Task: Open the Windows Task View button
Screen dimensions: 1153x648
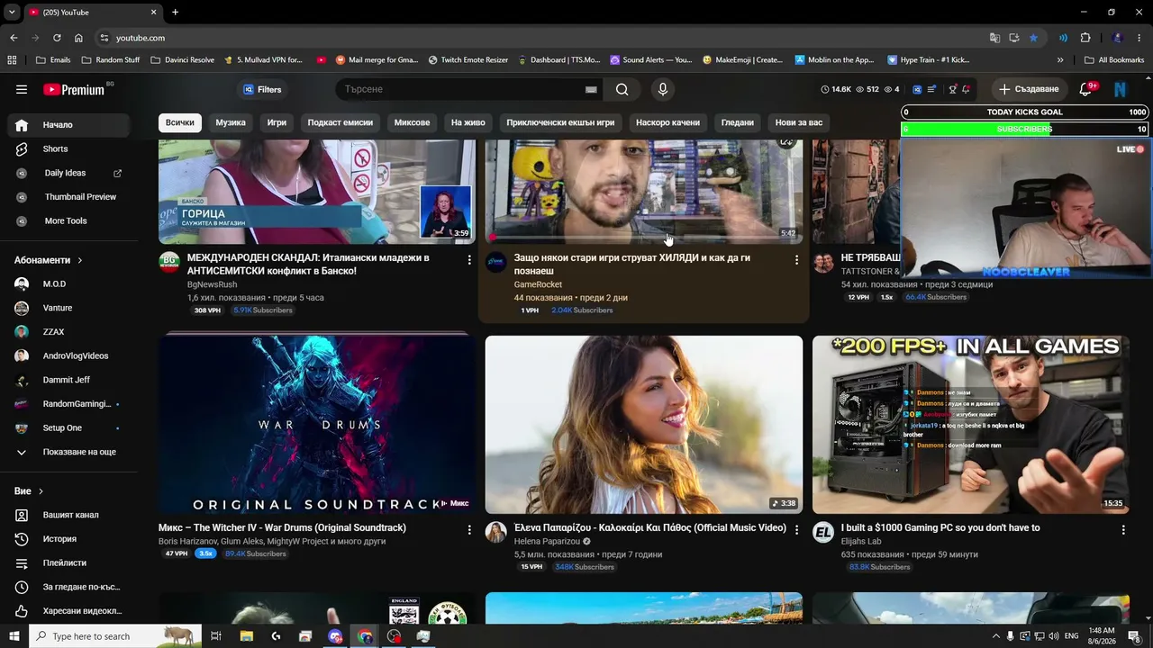Action: [x=216, y=636]
